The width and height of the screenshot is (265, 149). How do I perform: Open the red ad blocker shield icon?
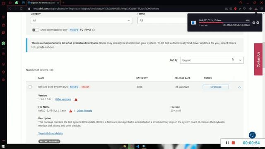click(235, 9)
